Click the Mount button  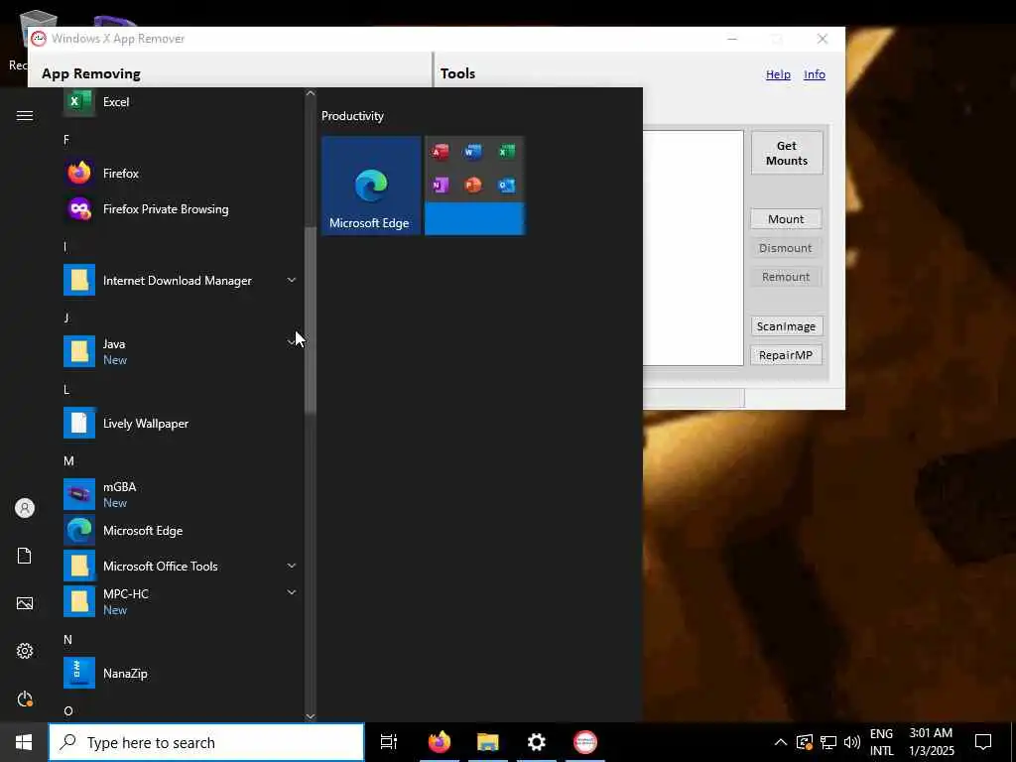(786, 219)
